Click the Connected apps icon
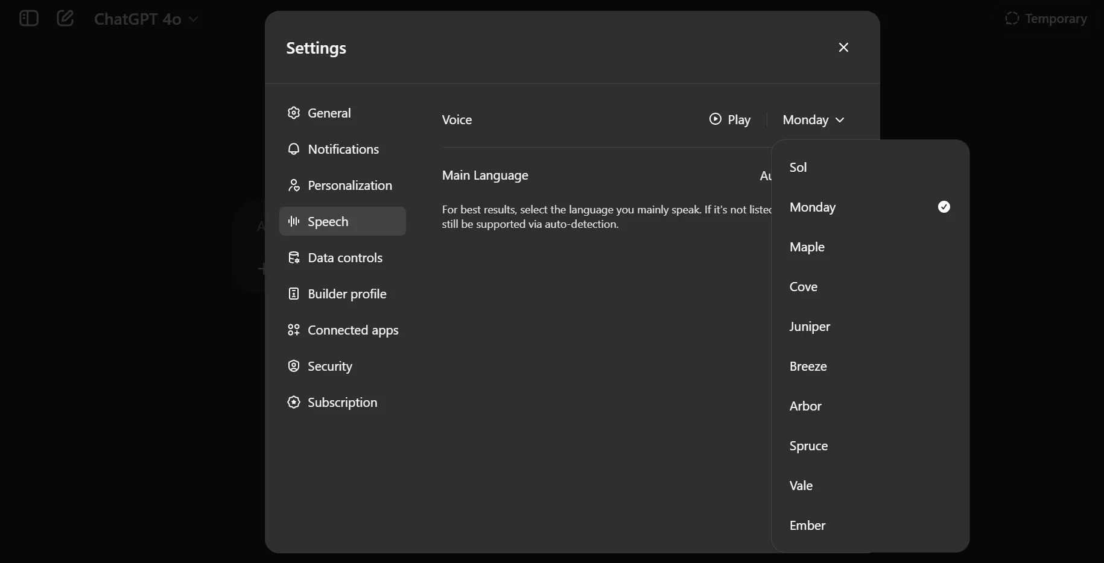 pyautogui.click(x=294, y=330)
